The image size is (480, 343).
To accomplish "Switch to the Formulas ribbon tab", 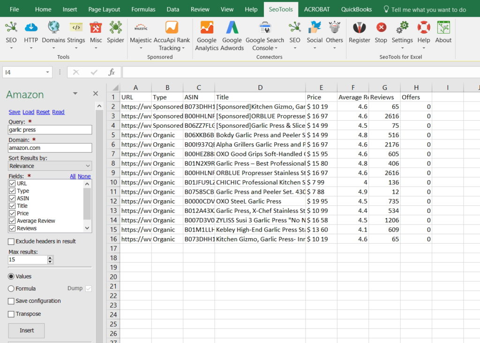I will [x=143, y=9].
